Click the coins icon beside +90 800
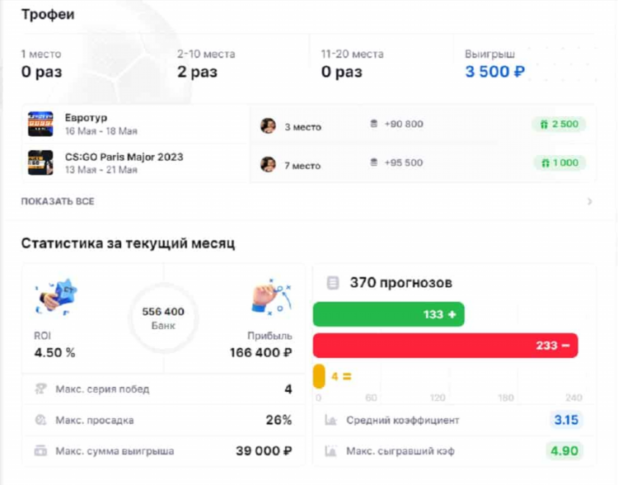 [373, 124]
